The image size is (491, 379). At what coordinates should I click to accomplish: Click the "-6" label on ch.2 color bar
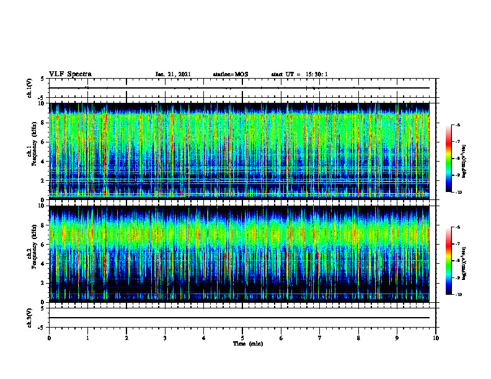coord(458,227)
